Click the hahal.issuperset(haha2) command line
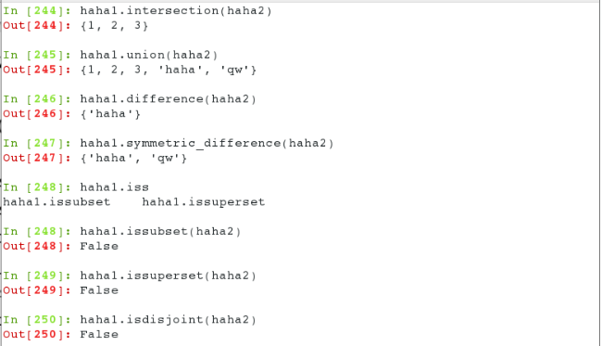 pos(169,276)
